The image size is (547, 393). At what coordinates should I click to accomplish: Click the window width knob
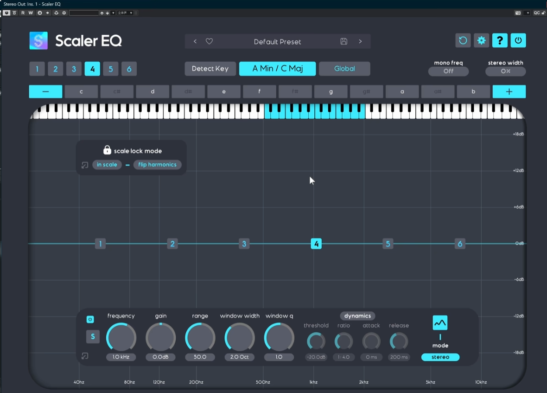(239, 337)
